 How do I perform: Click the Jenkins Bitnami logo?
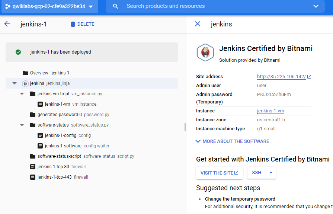tap(205, 52)
